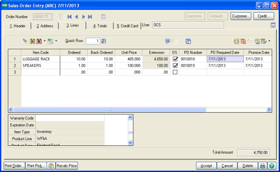Switch to the 1. Header tab
This screenshot has height=172, width=280.
pyautogui.click(x=18, y=26)
